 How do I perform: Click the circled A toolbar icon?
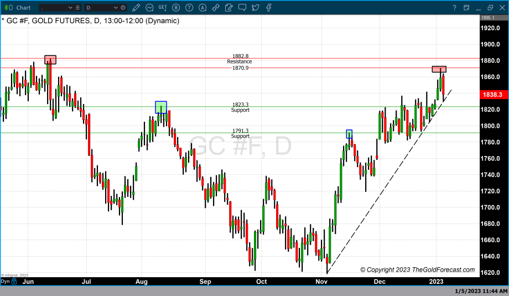click(x=201, y=7)
